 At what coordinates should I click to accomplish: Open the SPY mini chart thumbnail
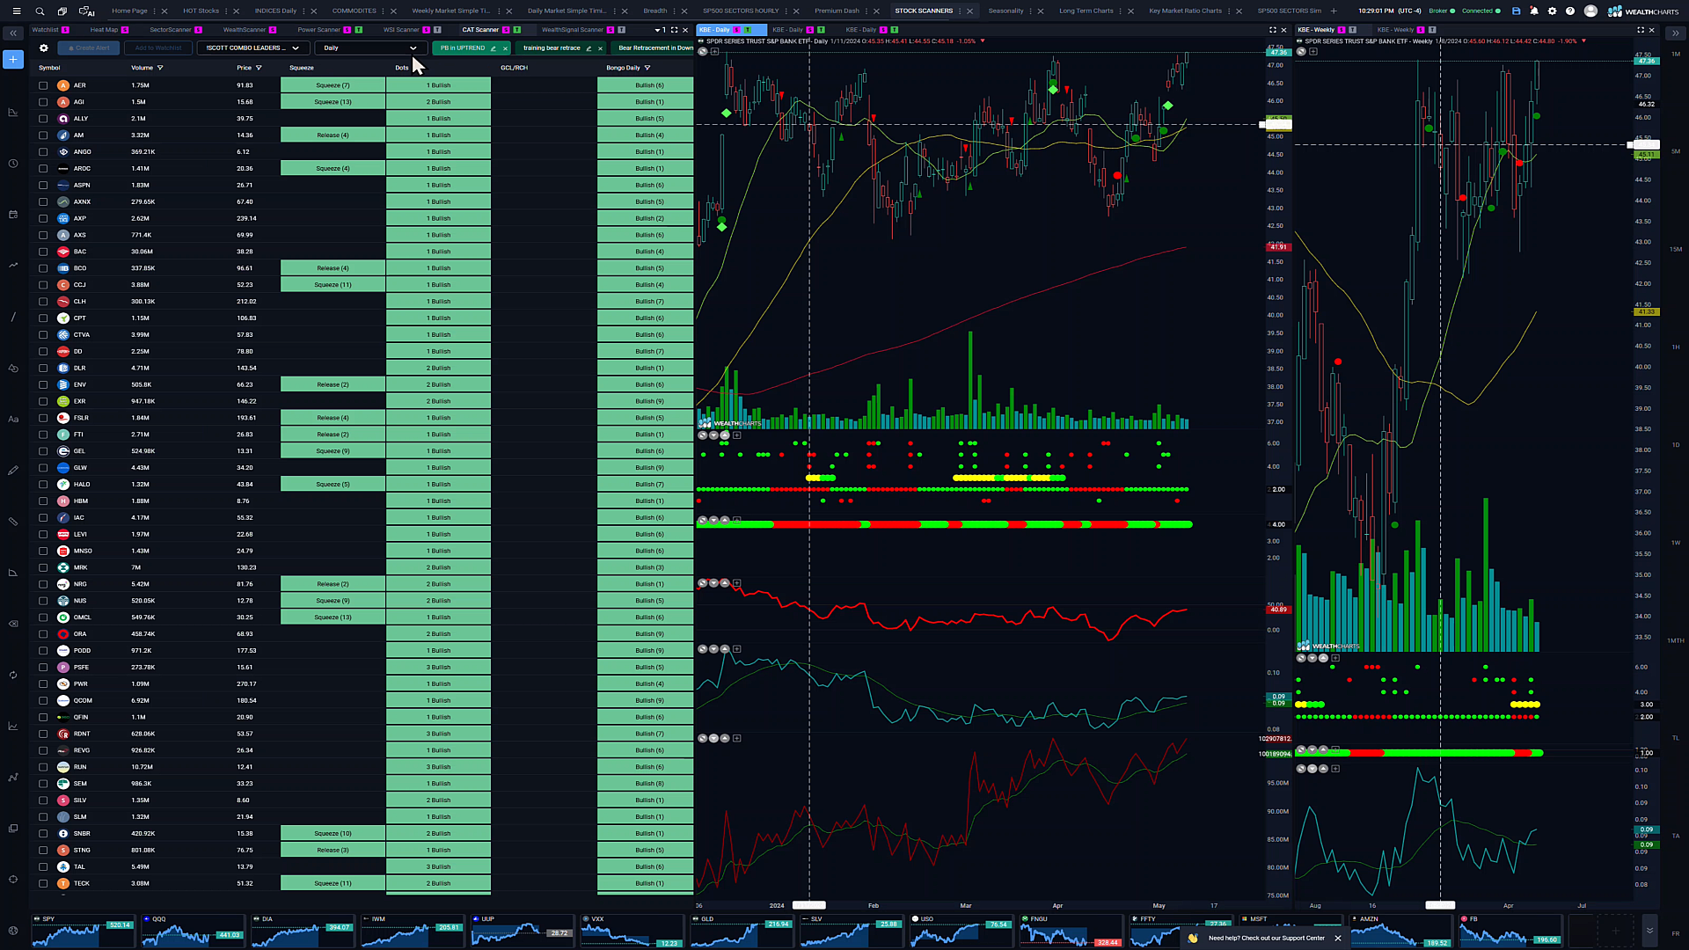coord(84,931)
